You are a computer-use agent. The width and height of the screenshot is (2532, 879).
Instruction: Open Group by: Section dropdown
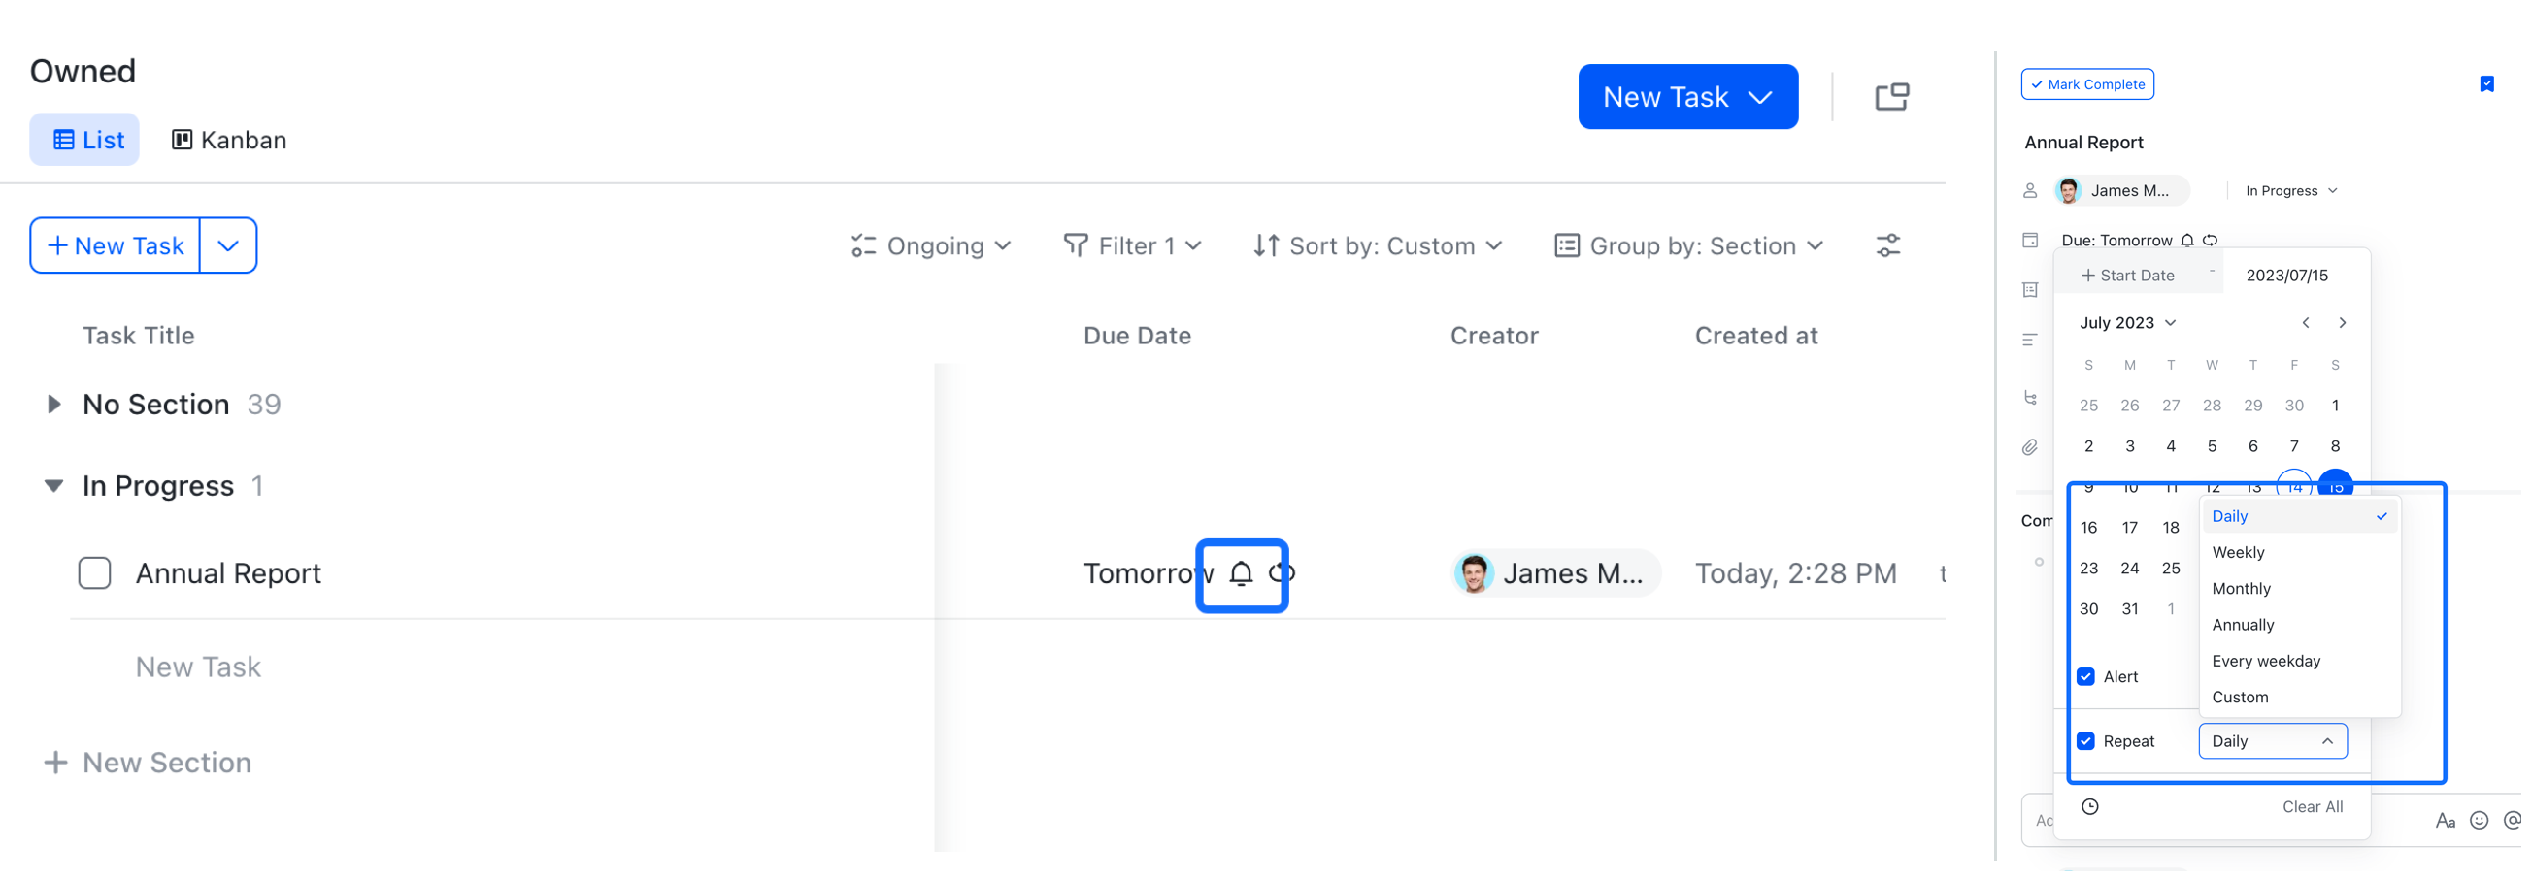(x=1690, y=246)
